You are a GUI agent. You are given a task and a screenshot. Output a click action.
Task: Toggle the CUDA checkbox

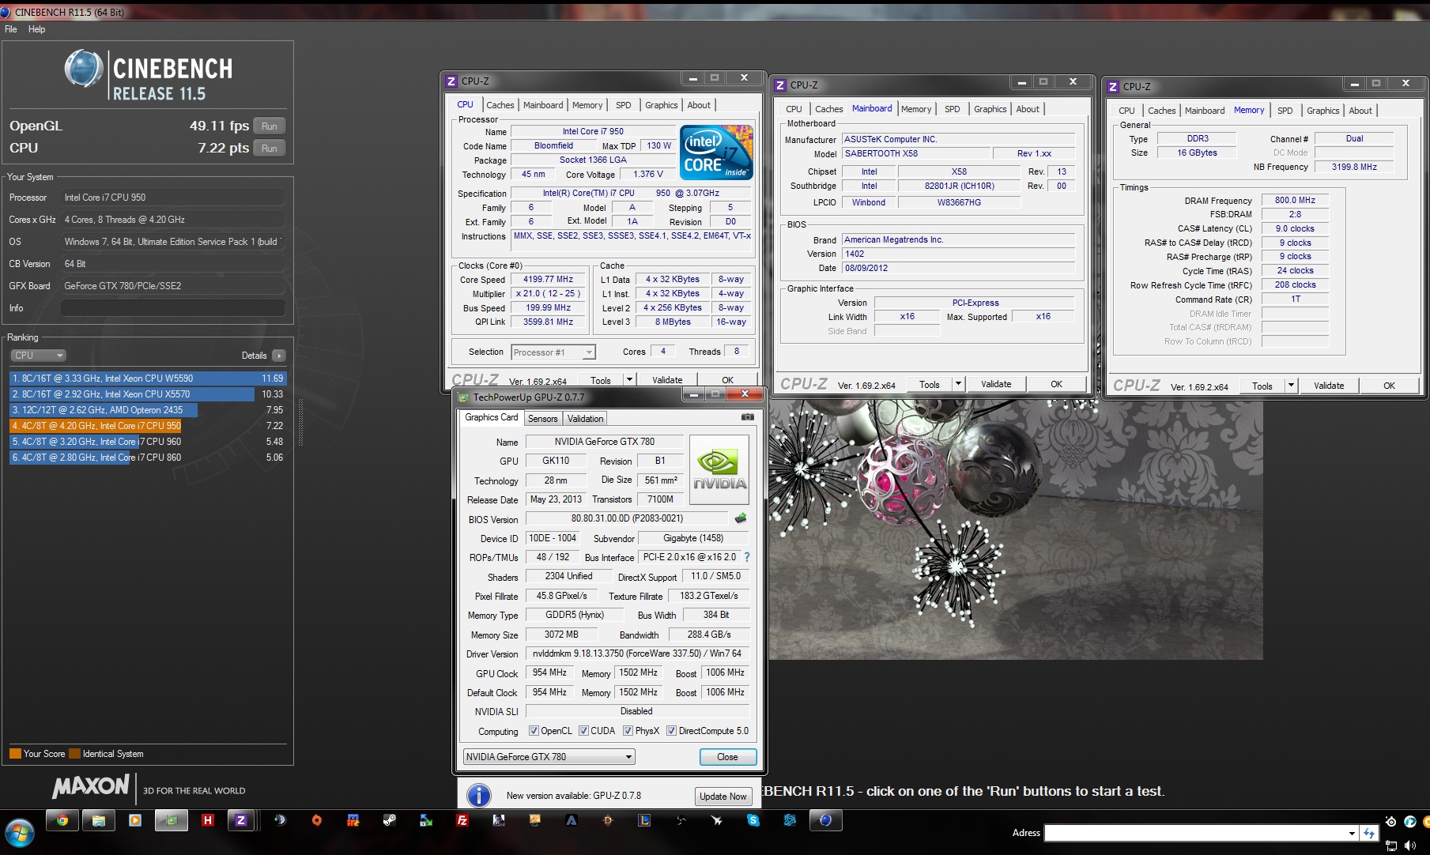point(583,731)
